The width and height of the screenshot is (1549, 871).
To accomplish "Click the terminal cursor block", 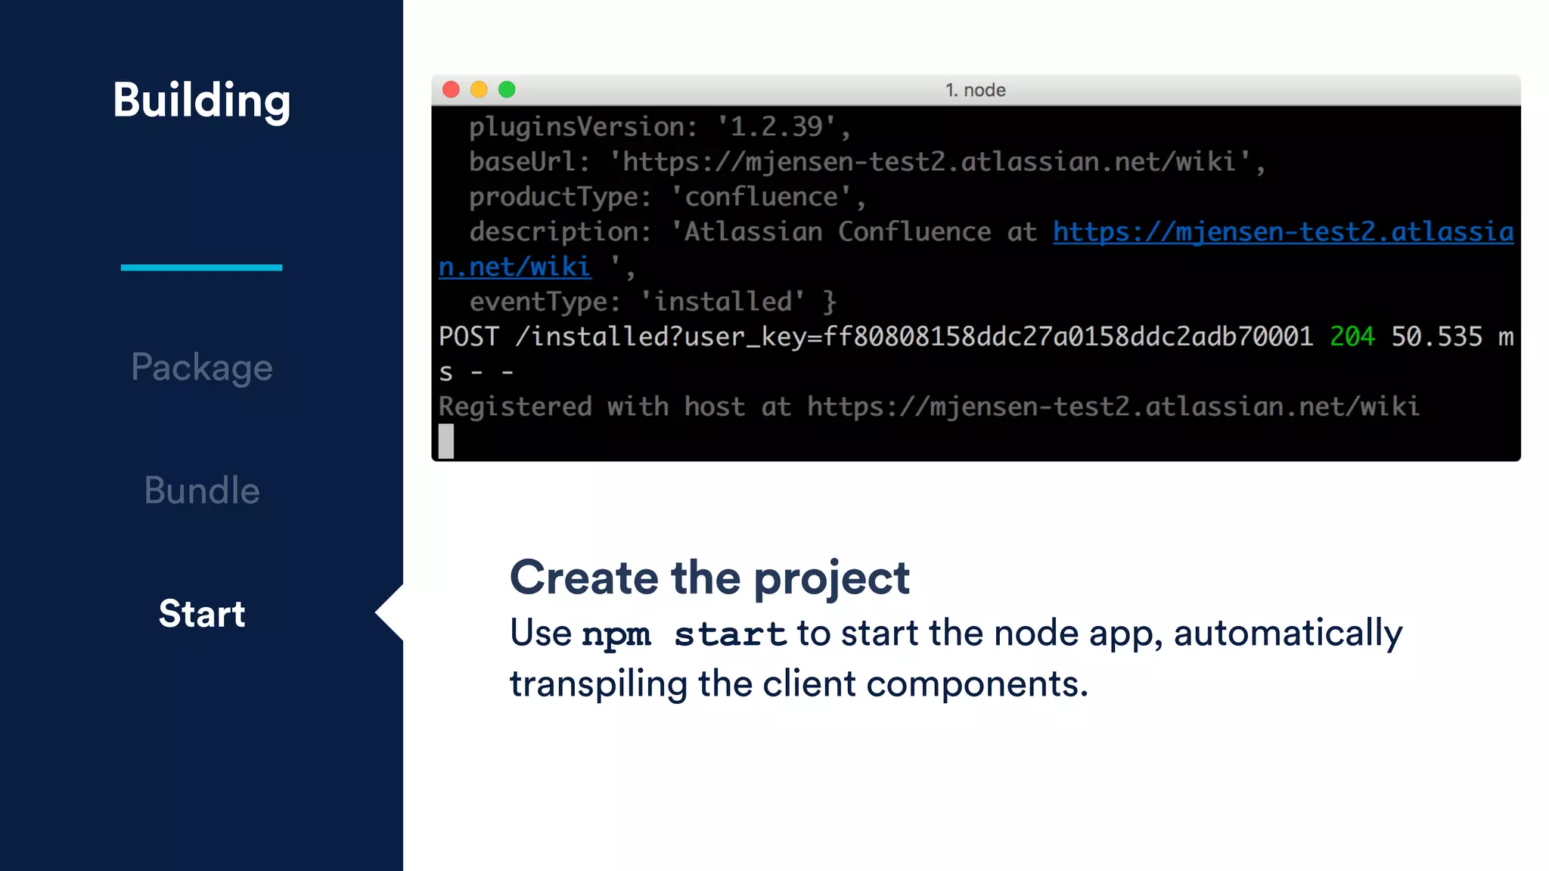I will point(446,441).
